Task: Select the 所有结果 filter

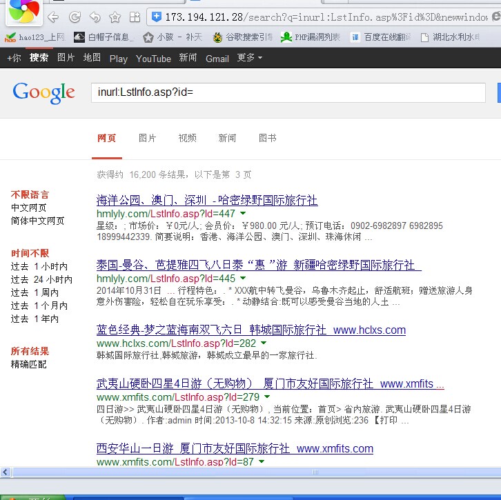Action: pyautogui.click(x=30, y=352)
